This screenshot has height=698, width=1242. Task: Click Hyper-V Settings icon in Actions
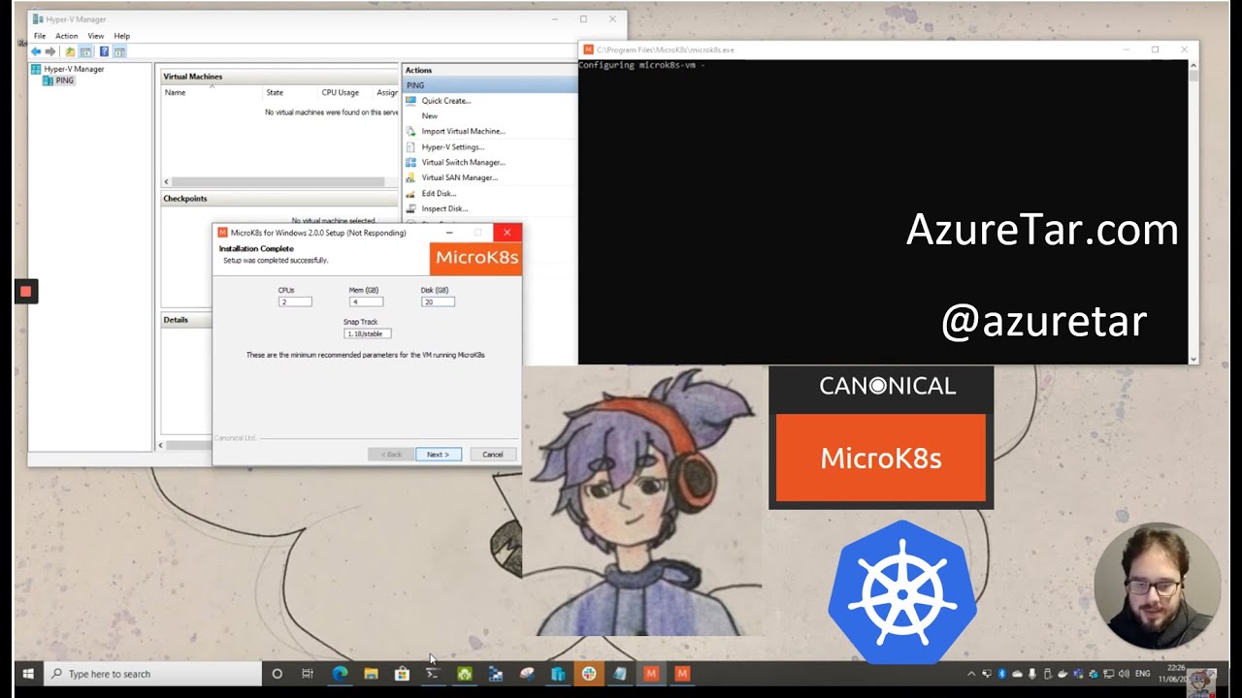point(411,146)
